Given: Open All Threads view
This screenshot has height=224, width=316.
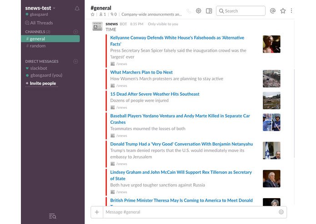Looking at the screenshot, I should [x=39, y=23].
